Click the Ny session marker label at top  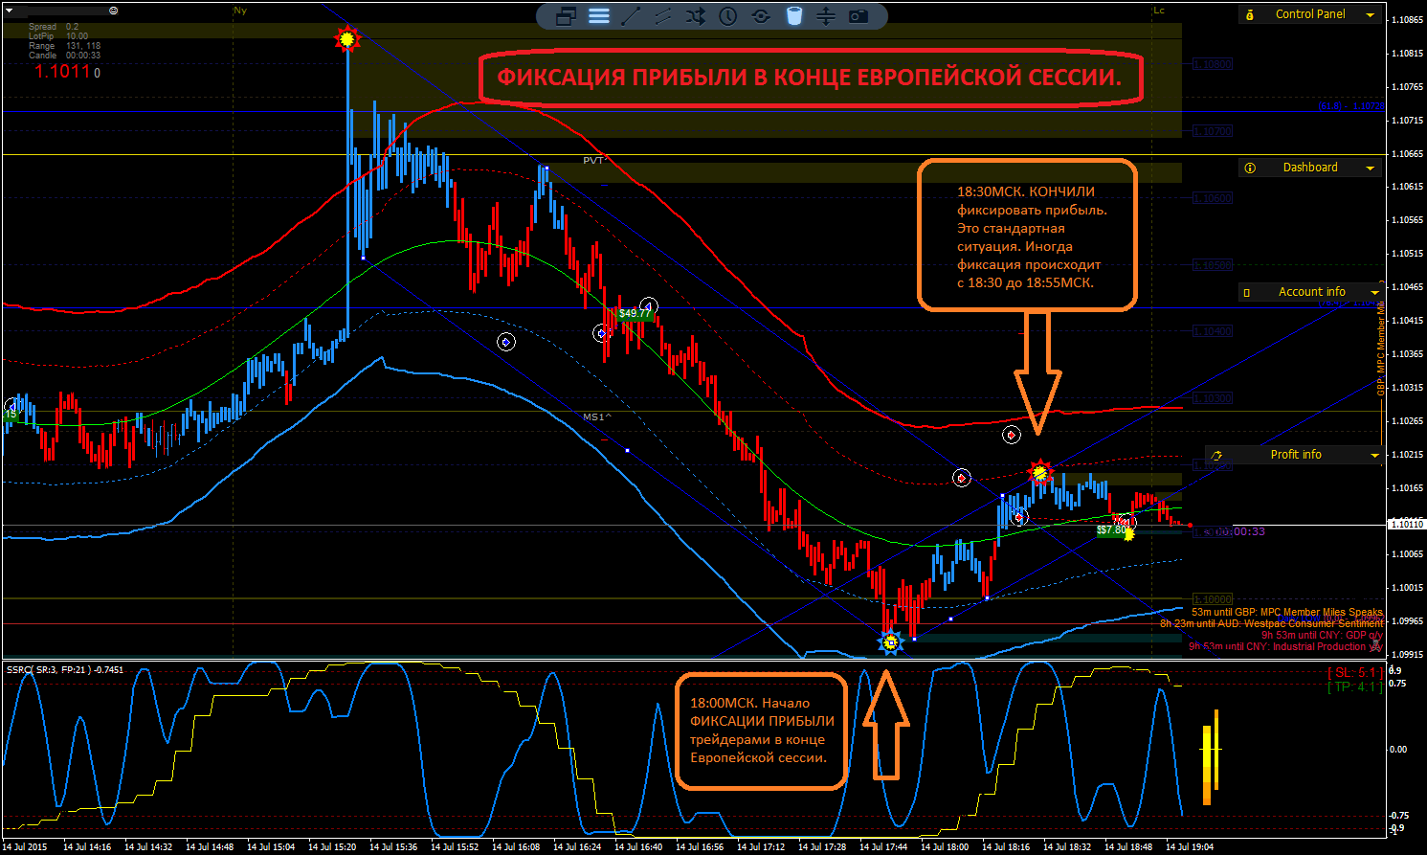pos(240,11)
